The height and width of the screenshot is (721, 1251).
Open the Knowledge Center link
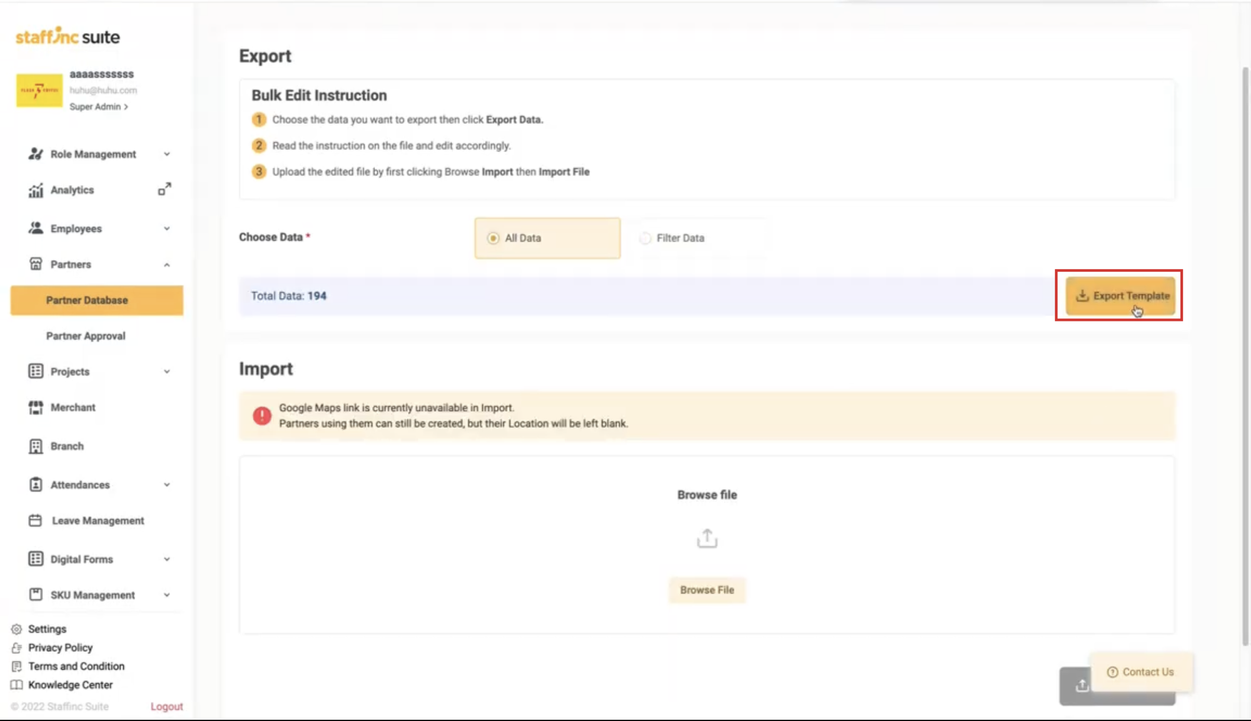(71, 685)
